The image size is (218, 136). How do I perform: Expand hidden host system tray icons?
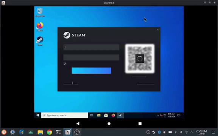coord(192,132)
